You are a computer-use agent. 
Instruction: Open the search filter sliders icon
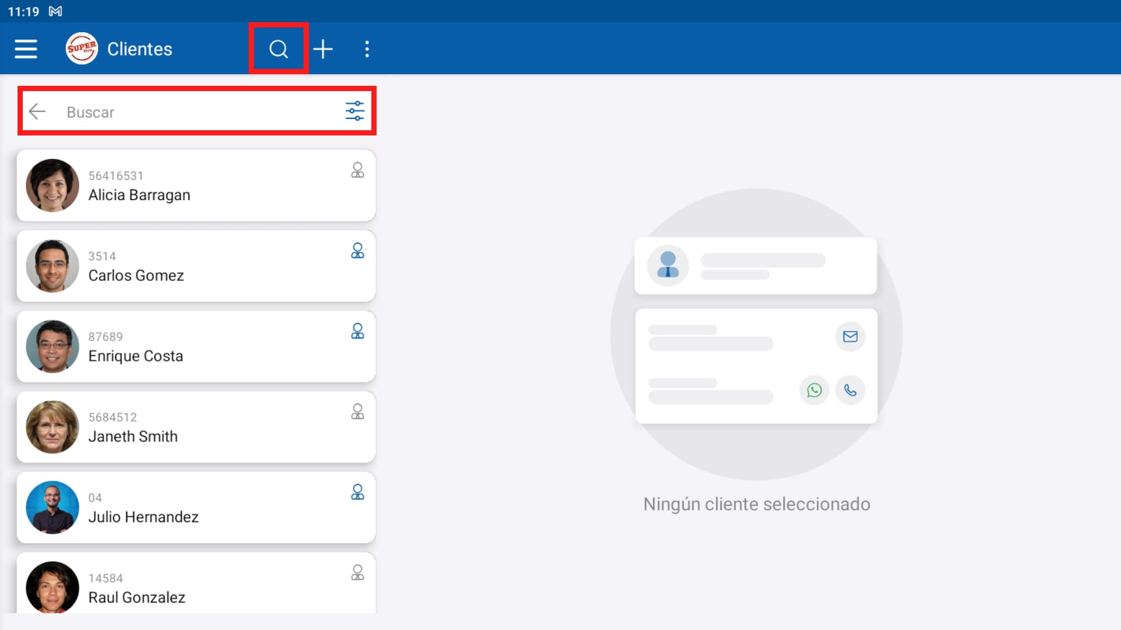354,111
